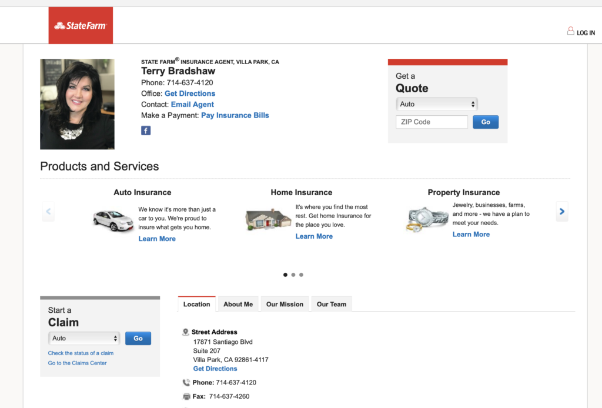Click the house Home Insurance image
This screenshot has height=408, width=602.
click(268, 219)
